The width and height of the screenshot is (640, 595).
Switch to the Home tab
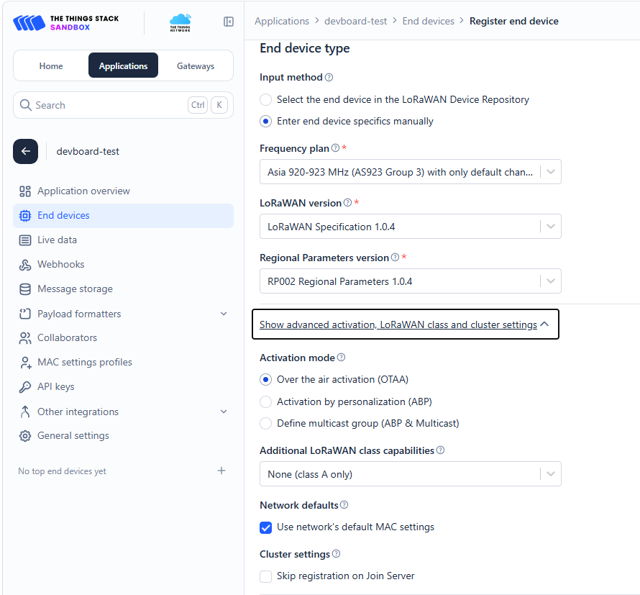tap(51, 65)
